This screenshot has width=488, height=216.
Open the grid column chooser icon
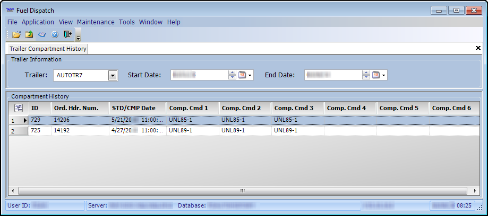point(19,108)
